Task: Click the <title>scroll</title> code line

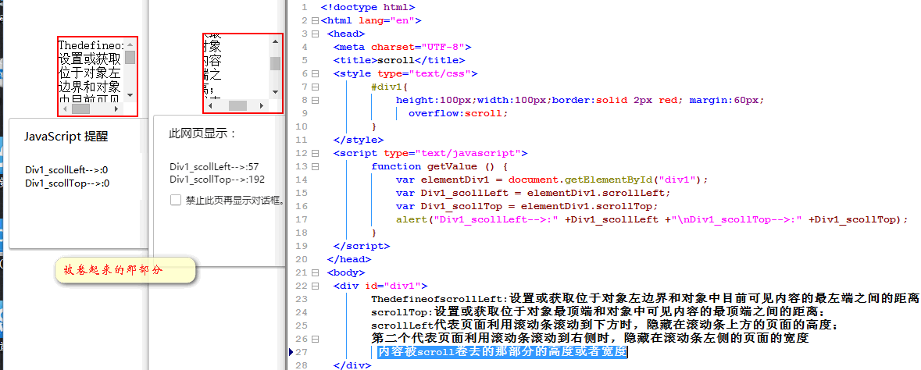Action: tap(399, 60)
